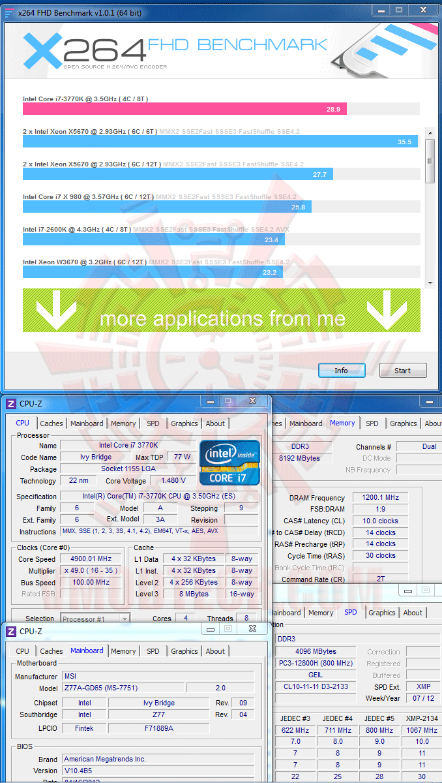
Task: Click the 'more applications from me' banner
Action: pos(222,310)
